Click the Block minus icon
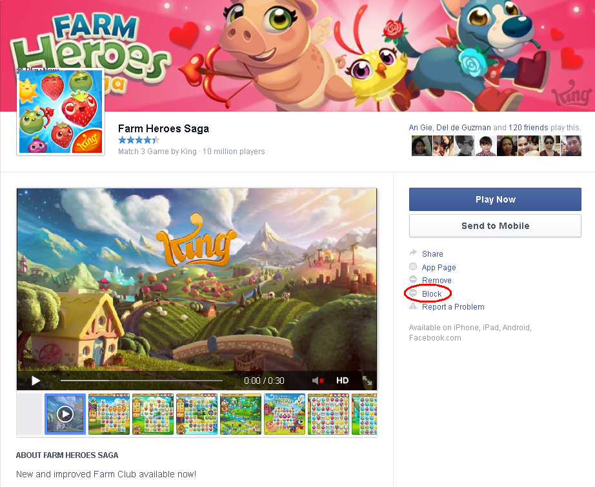This screenshot has height=487, width=595. (x=413, y=293)
